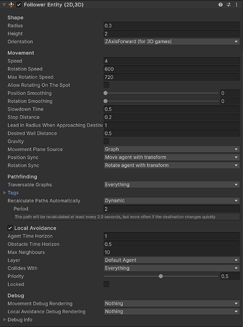Open the component three-dot options menu

pyautogui.click(x=236, y=5)
